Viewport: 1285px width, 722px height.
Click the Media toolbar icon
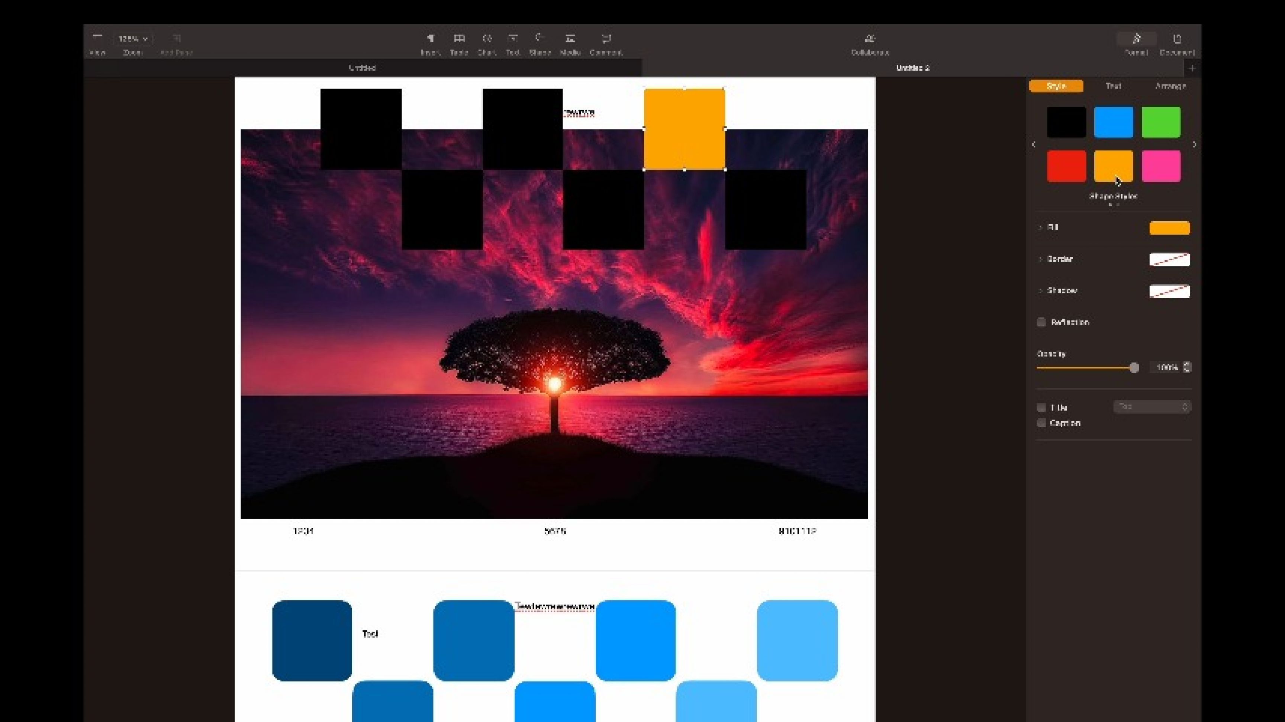point(570,38)
